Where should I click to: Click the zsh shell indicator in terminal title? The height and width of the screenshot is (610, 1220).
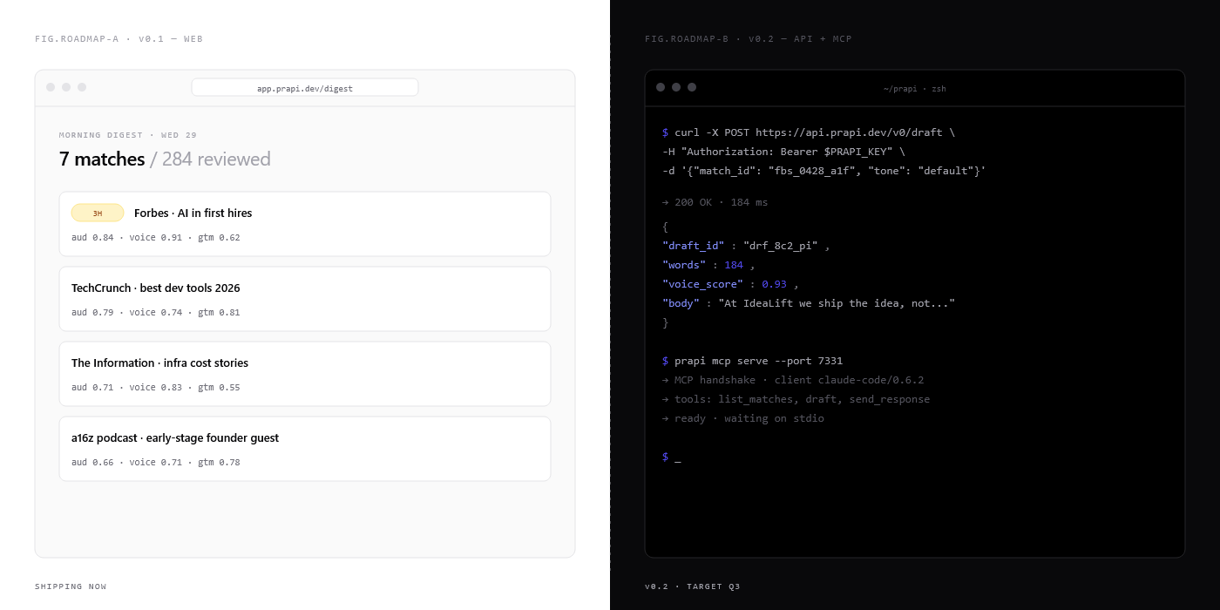pos(939,89)
